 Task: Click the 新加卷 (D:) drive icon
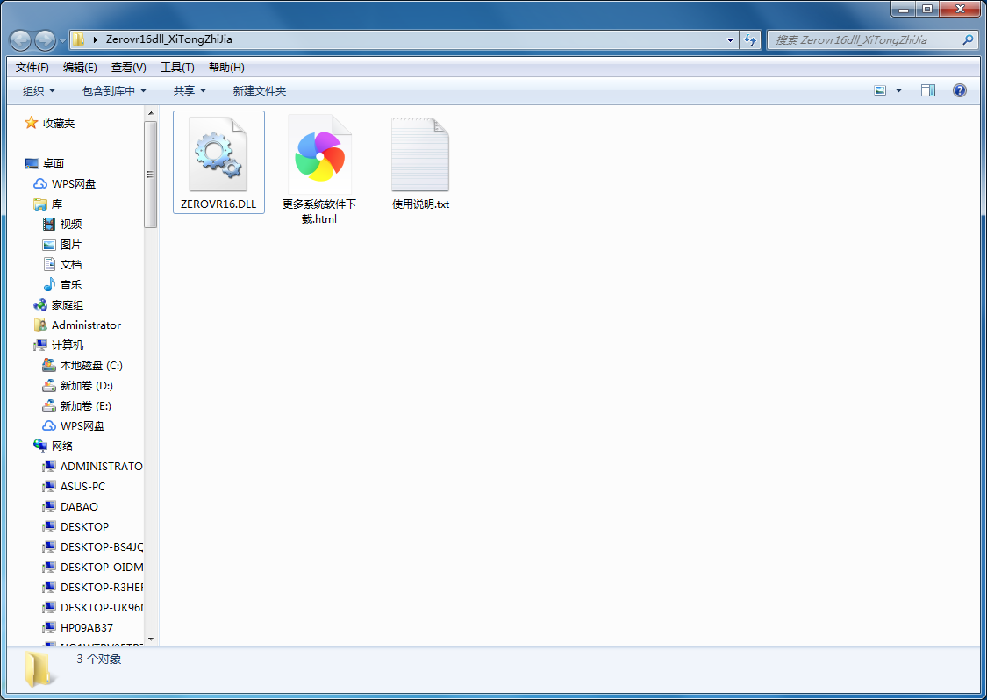pyautogui.click(x=49, y=385)
